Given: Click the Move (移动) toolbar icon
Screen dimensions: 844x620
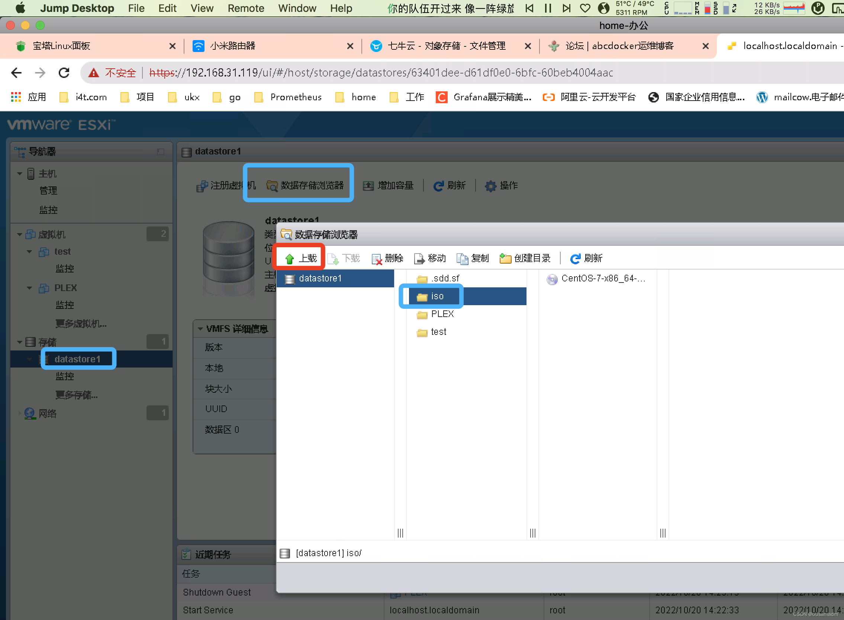Looking at the screenshot, I should tap(419, 259).
